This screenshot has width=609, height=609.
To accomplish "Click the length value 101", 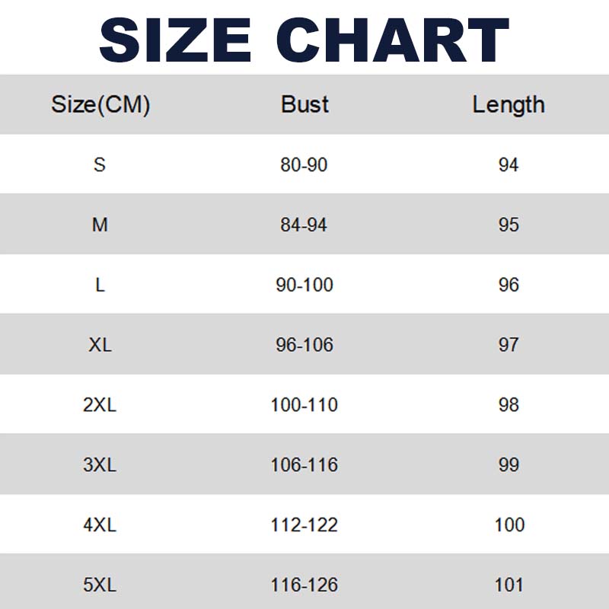I will (509, 585).
